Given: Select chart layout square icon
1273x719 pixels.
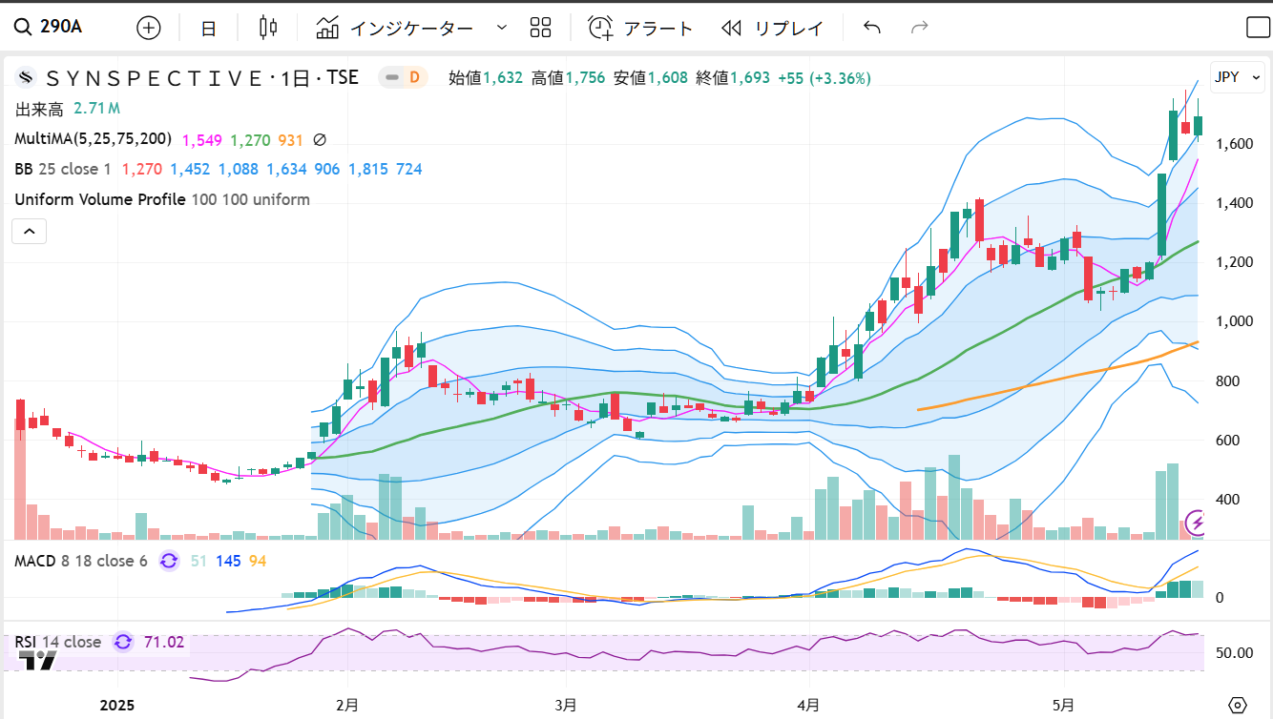Looking at the screenshot, I should tap(1258, 28).
